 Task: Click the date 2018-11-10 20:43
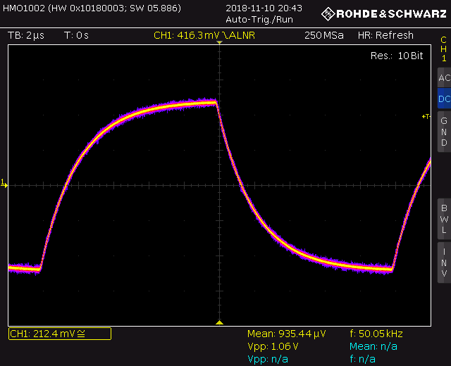coord(264,8)
